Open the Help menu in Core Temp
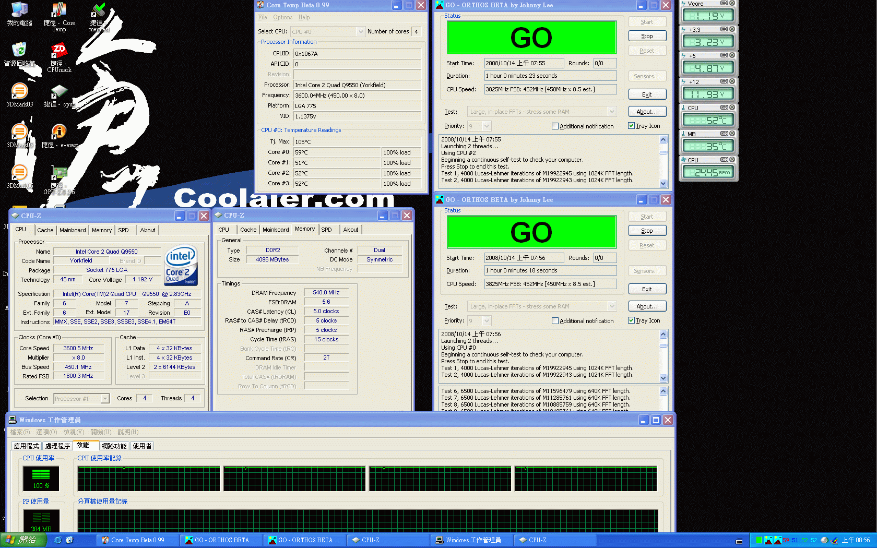The height and width of the screenshot is (548, 877). [x=304, y=17]
